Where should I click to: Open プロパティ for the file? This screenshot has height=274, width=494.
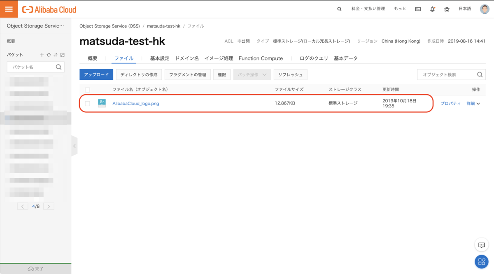click(x=450, y=104)
